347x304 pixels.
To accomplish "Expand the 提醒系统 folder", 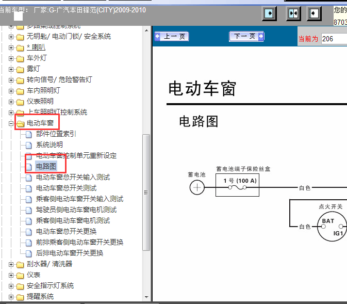I will (11, 297).
